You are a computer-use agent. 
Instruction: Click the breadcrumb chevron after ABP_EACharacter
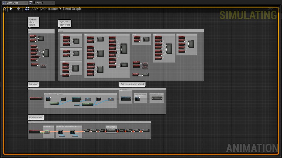[60, 9]
